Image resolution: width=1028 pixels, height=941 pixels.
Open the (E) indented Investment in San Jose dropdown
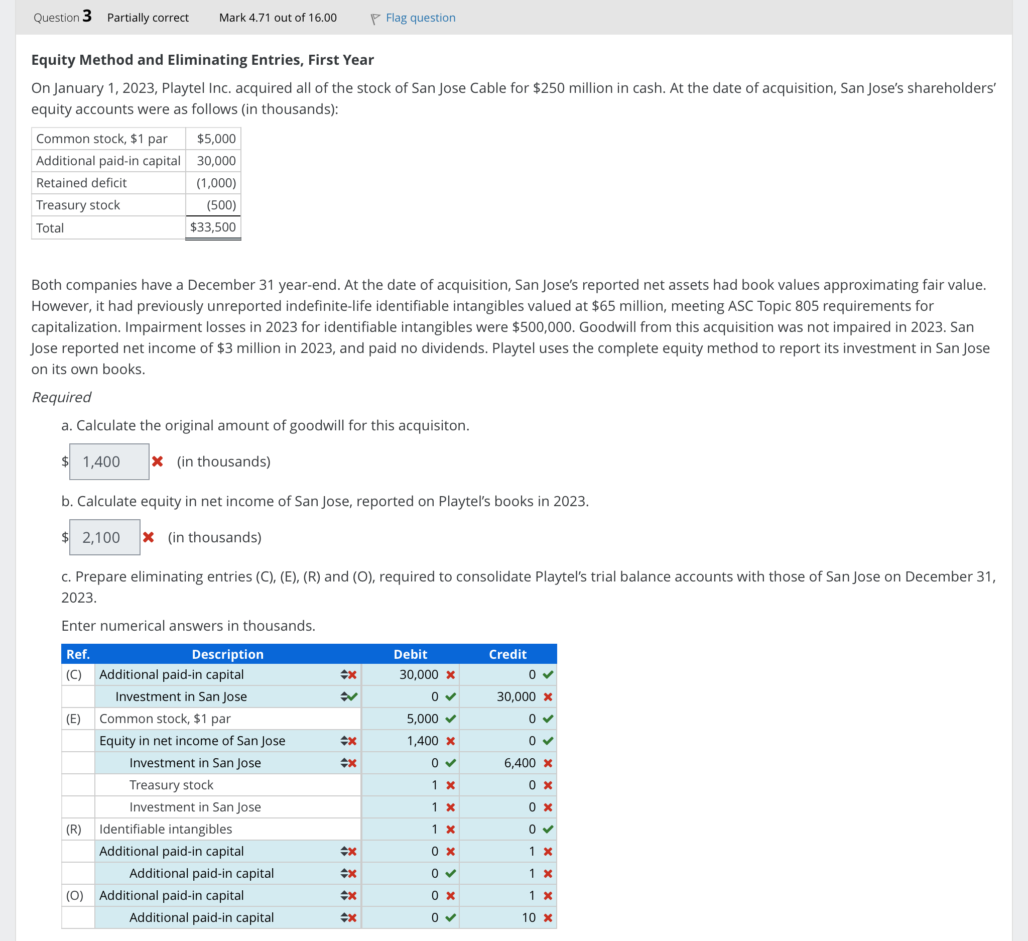[345, 763]
